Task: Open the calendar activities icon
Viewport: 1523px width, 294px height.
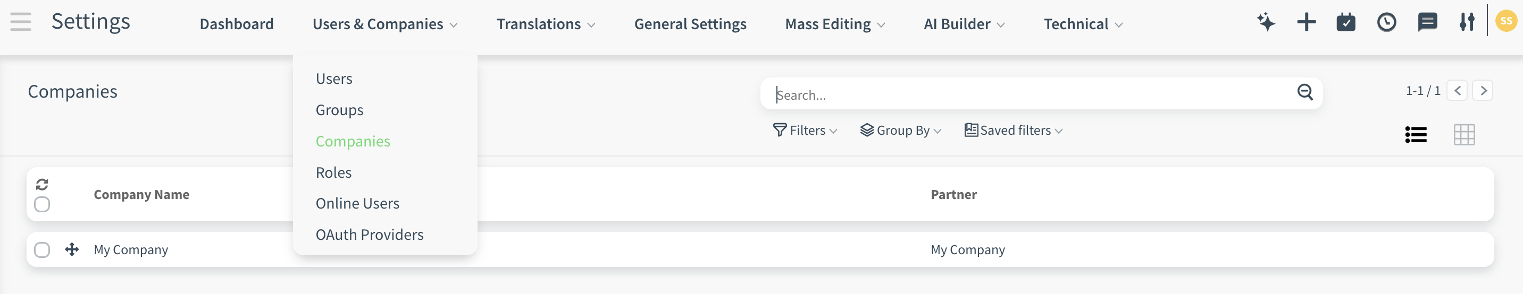Action: (x=1345, y=22)
